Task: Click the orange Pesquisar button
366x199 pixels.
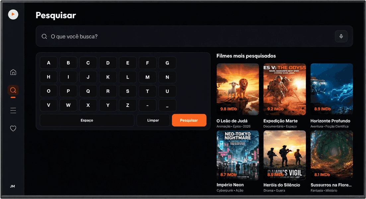Action: click(189, 120)
